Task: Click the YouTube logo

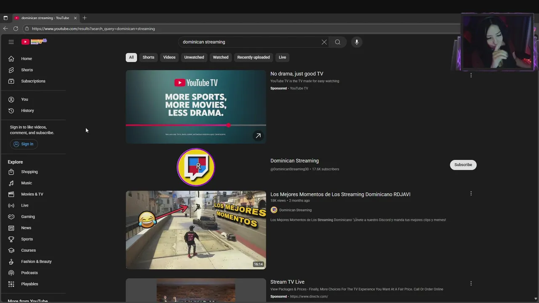Action: click(34, 42)
